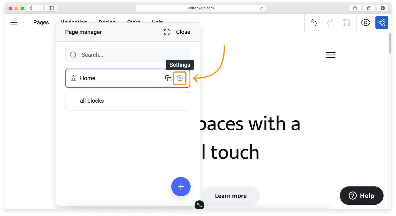Viewport: 396px width, 216px height.
Task: Open the Design menu
Action: click(107, 22)
